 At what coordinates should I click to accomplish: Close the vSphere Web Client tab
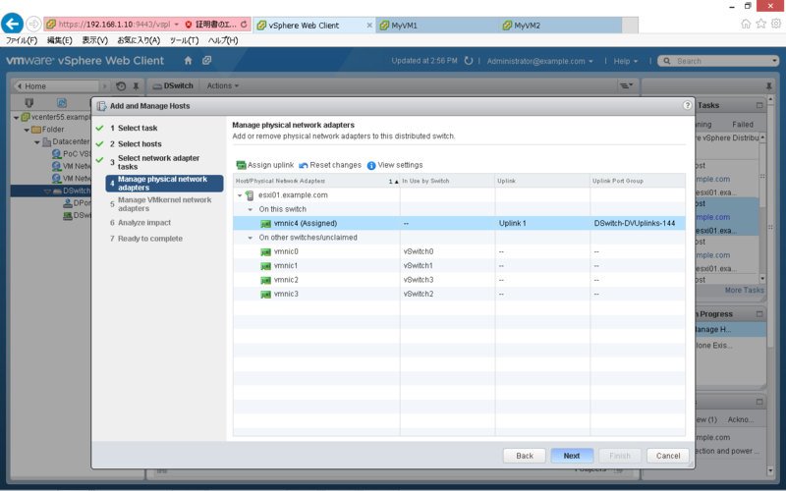(369, 26)
